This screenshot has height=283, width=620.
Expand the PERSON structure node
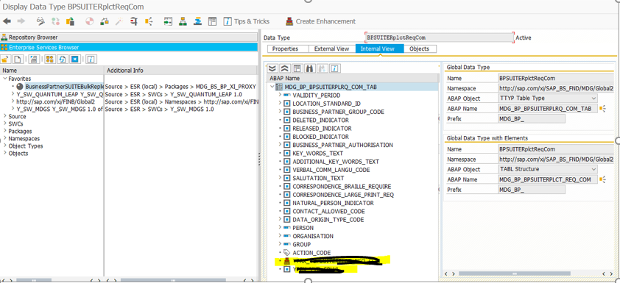pos(280,228)
